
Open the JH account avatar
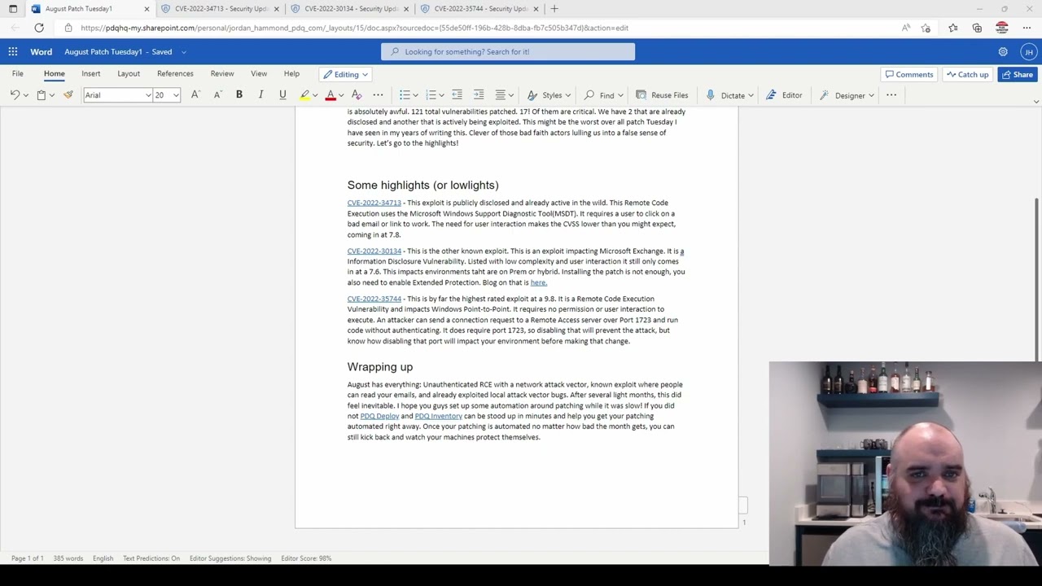click(x=1029, y=51)
